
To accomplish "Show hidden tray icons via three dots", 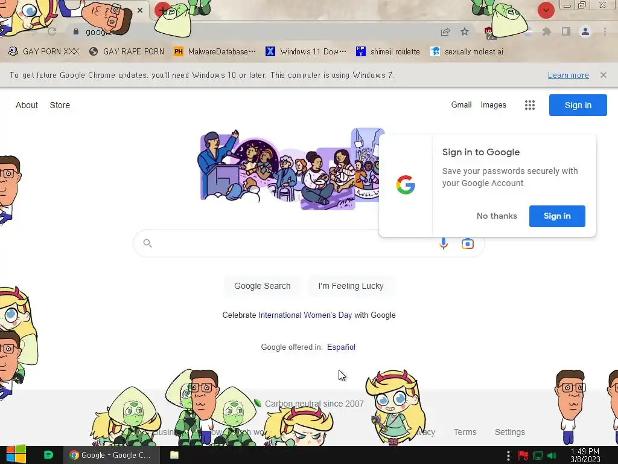I will tap(508, 456).
